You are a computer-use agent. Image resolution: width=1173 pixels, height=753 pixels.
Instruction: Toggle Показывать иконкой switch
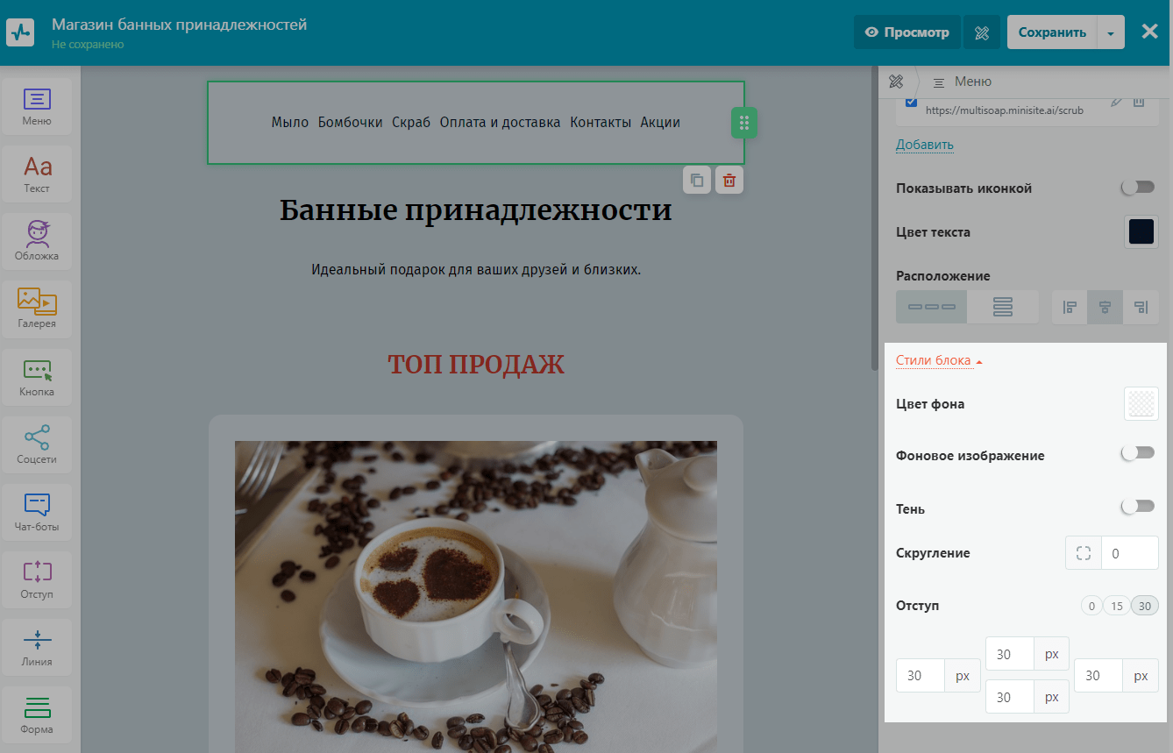coord(1139,187)
